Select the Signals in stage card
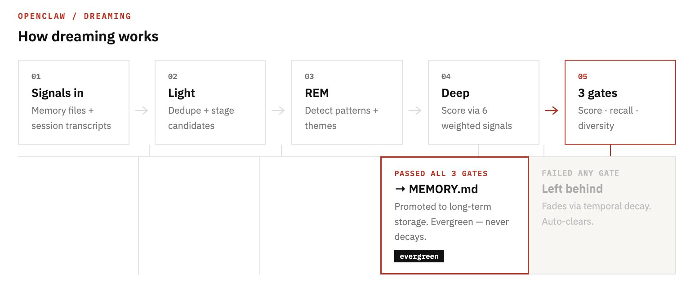This screenshot has height=292, width=686. pyautogui.click(x=74, y=102)
